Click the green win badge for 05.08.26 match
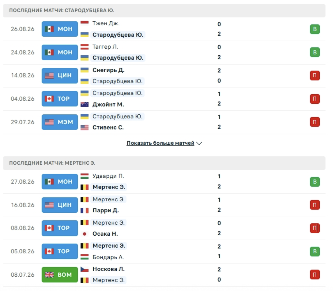 tap(315, 251)
